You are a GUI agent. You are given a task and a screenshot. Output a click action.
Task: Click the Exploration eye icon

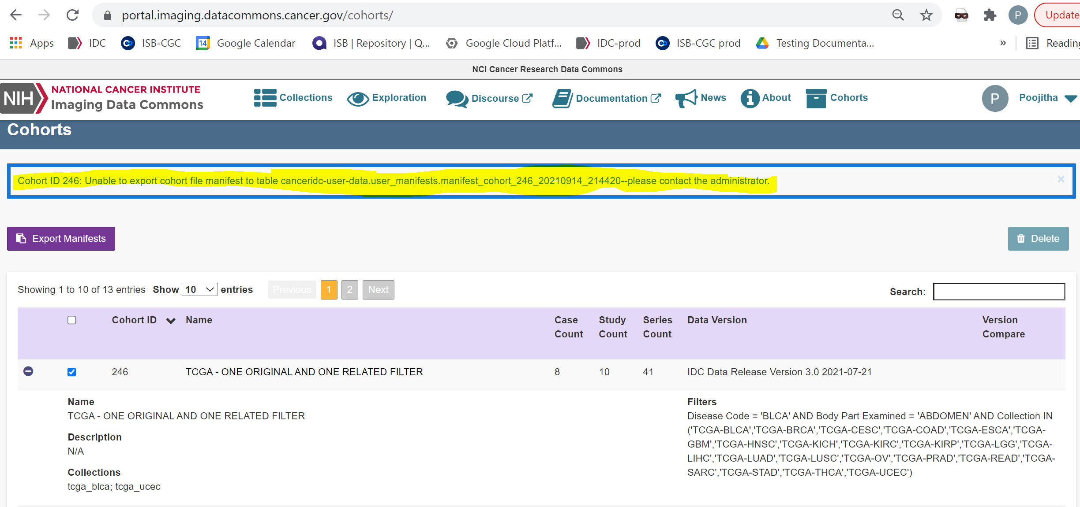(x=358, y=99)
